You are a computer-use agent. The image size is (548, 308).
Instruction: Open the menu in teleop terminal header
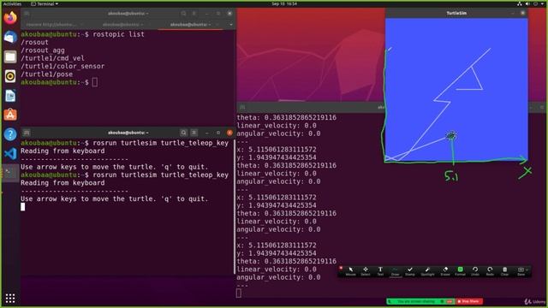pos(194,133)
